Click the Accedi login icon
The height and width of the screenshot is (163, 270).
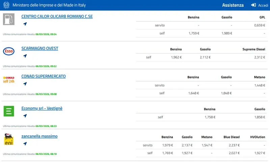(253, 5)
